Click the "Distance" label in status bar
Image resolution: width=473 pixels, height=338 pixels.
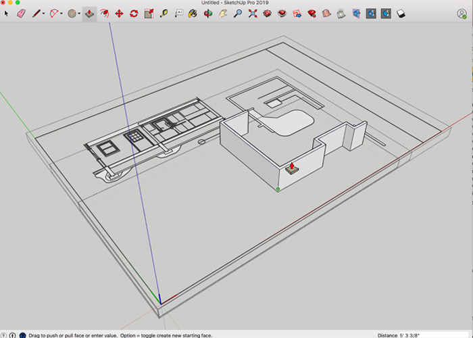387,335
